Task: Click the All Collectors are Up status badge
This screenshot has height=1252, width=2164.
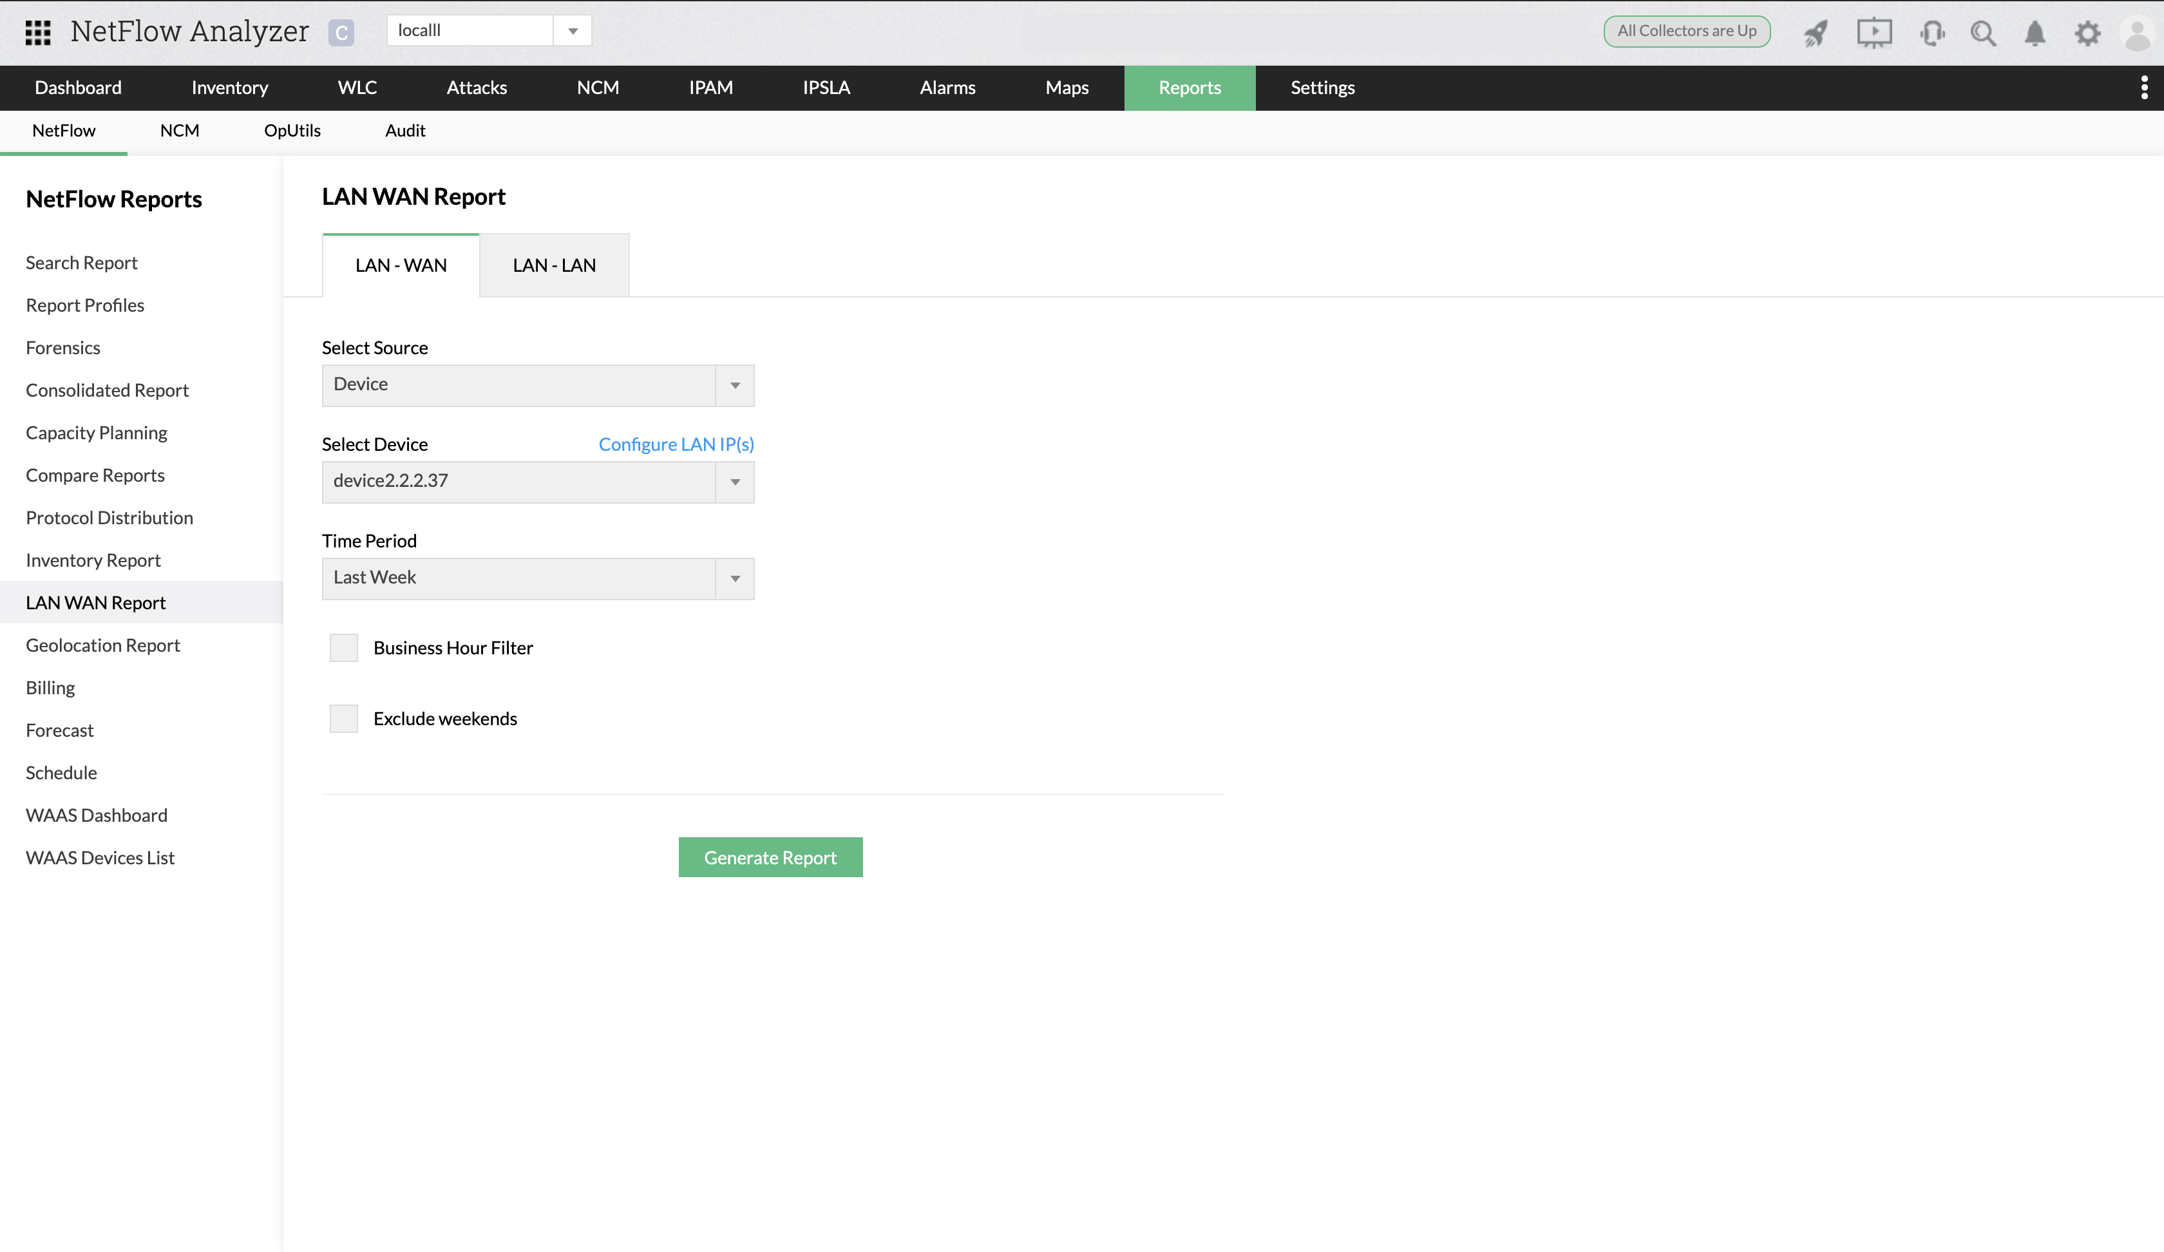Action: (x=1687, y=31)
